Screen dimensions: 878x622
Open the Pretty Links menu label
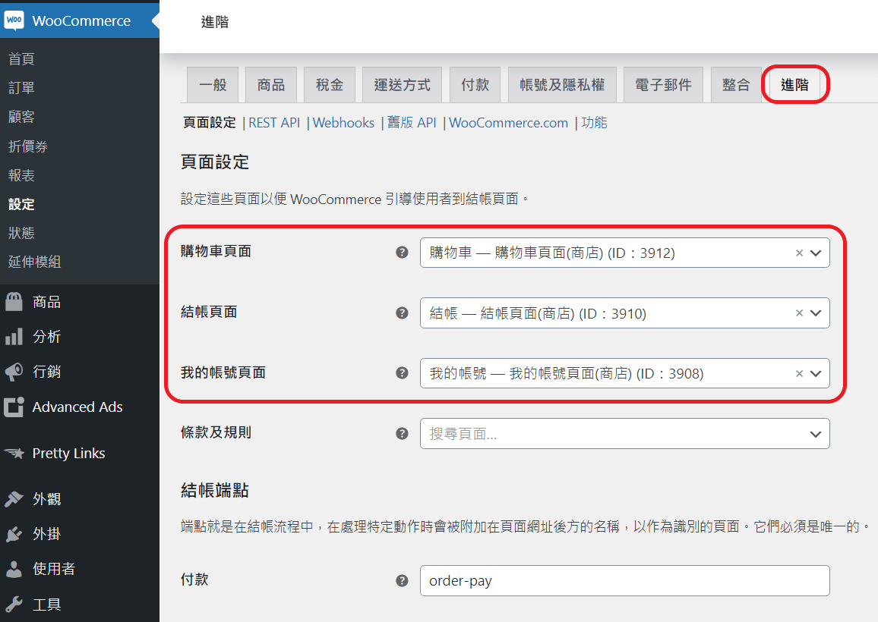pos(69,453)
